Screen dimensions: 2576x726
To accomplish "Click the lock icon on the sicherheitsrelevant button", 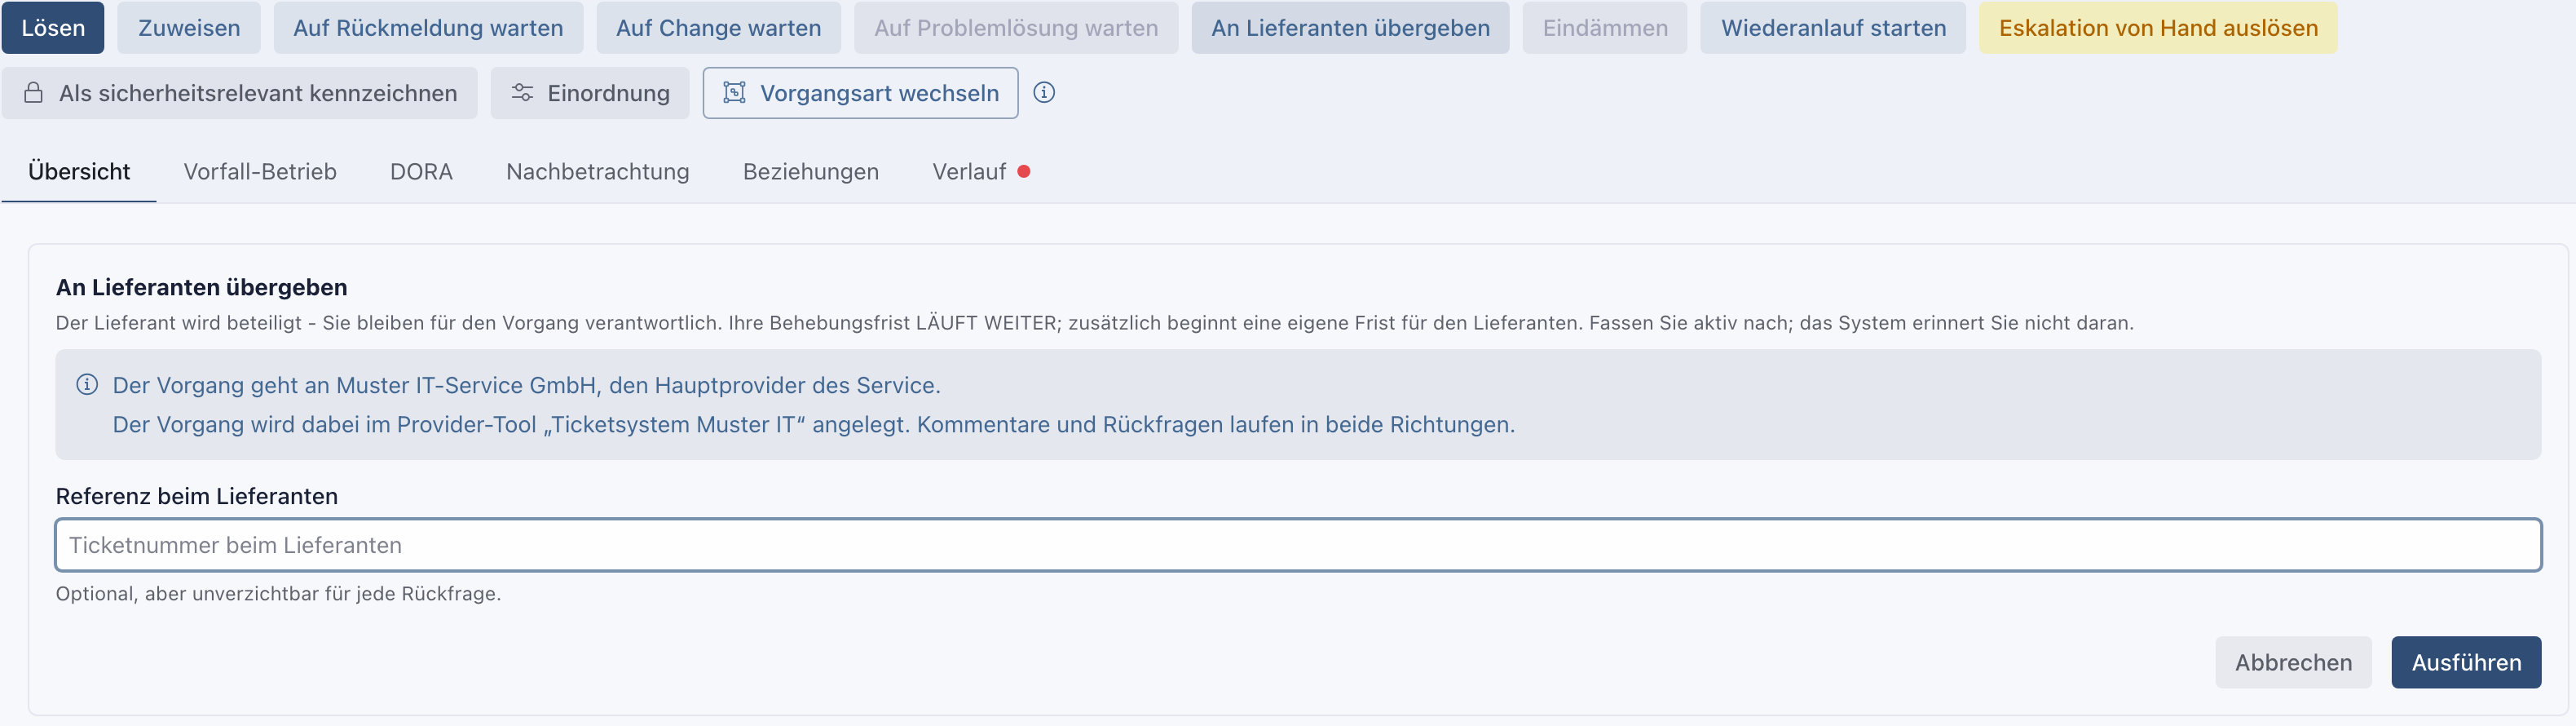I will pyautogui.click(x=33, y=93).
